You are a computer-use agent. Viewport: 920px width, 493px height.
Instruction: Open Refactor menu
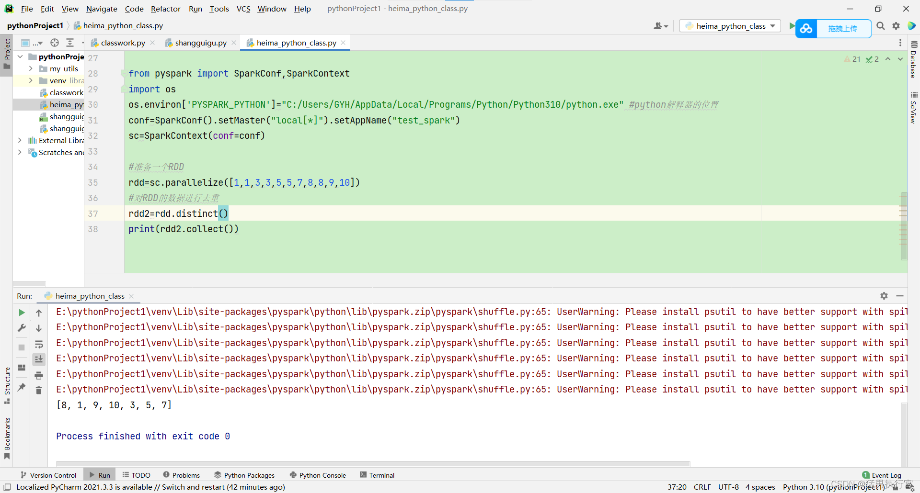point(166,9)
